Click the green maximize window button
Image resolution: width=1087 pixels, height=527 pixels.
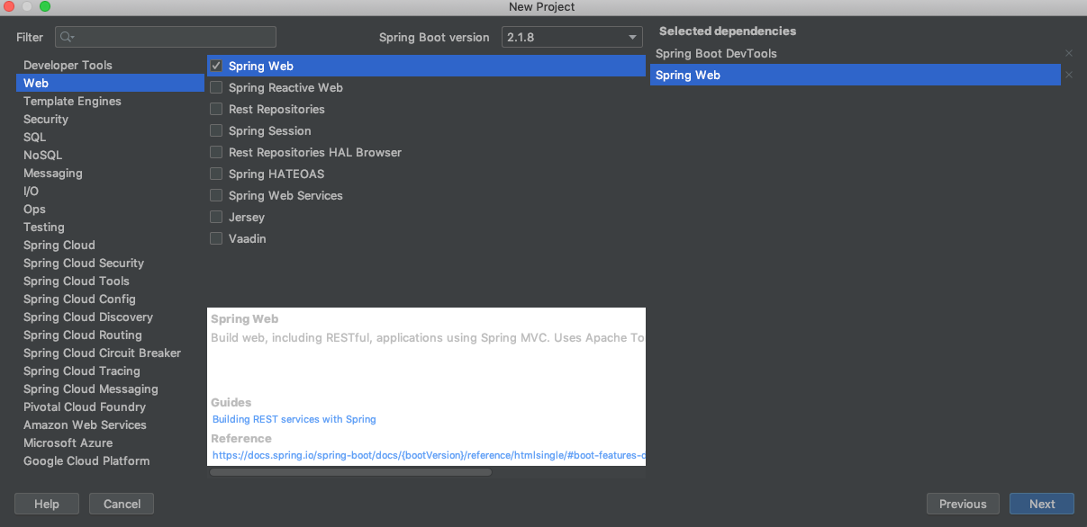tap(45, 6)
